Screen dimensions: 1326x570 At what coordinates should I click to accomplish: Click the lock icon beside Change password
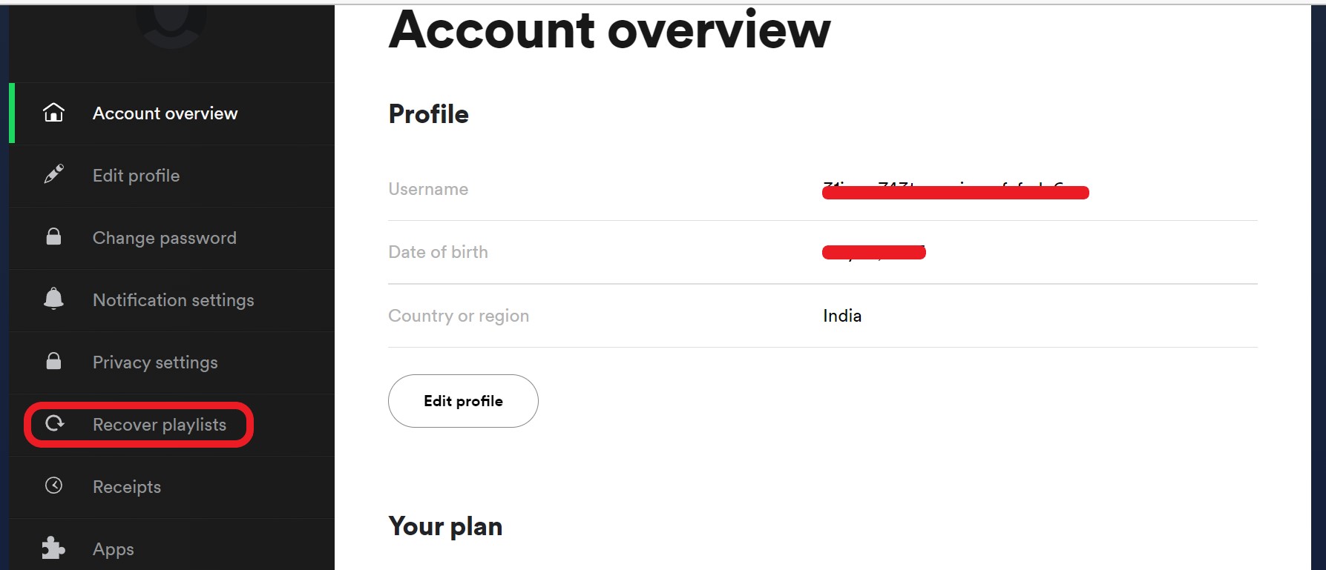(53, 236)
